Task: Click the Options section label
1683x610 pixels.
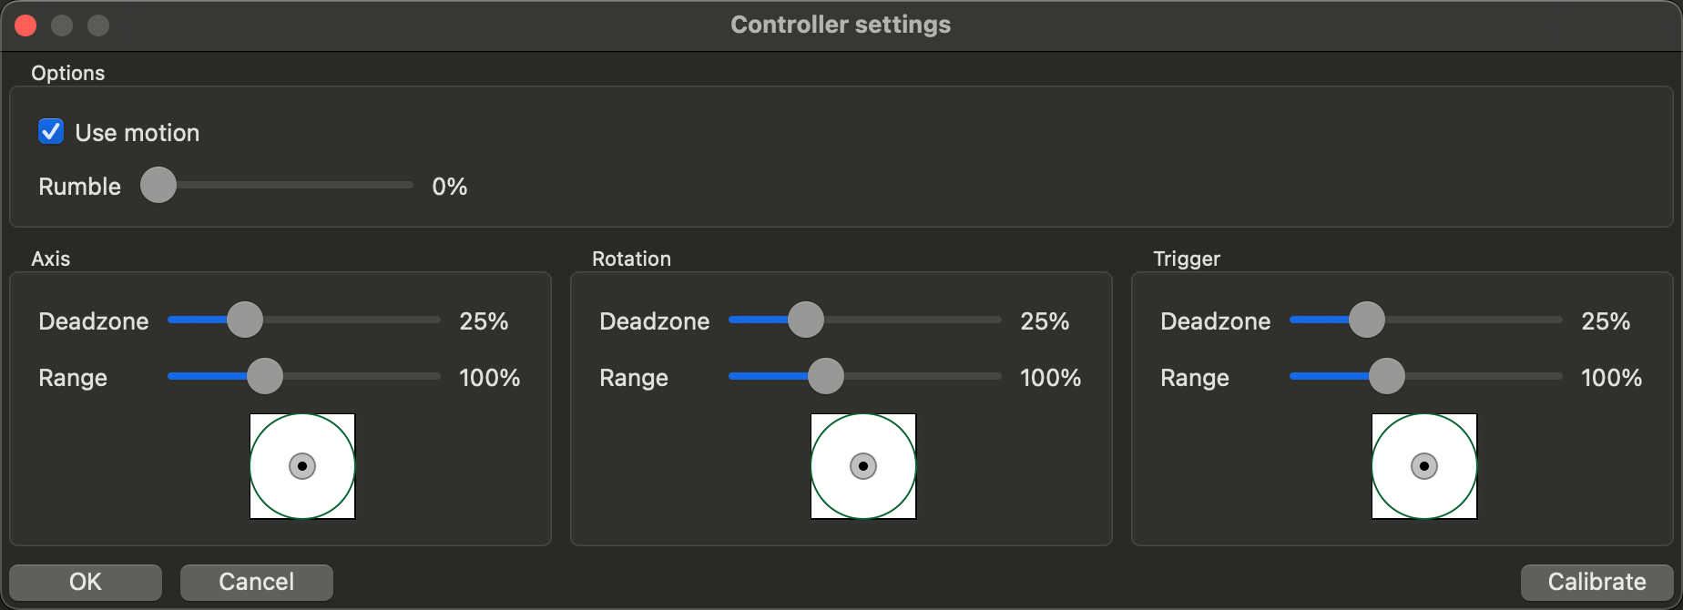Action: pyautogui.click(x=67, y=73)
